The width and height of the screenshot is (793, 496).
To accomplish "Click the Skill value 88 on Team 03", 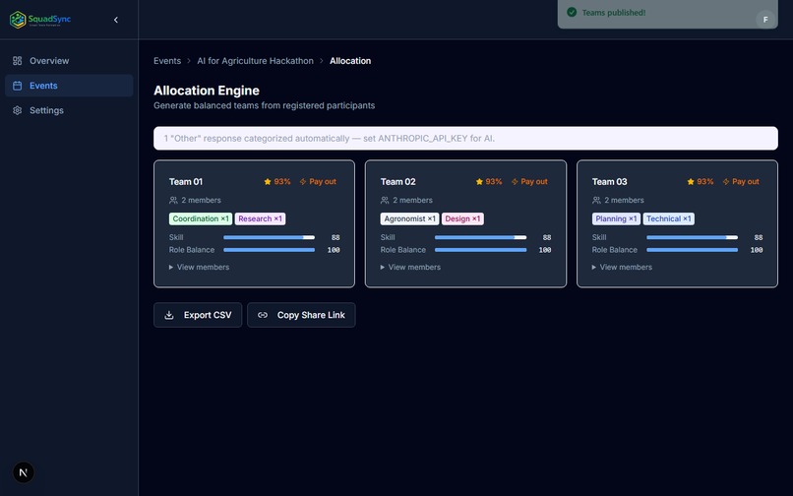I will tap(759, 237).
